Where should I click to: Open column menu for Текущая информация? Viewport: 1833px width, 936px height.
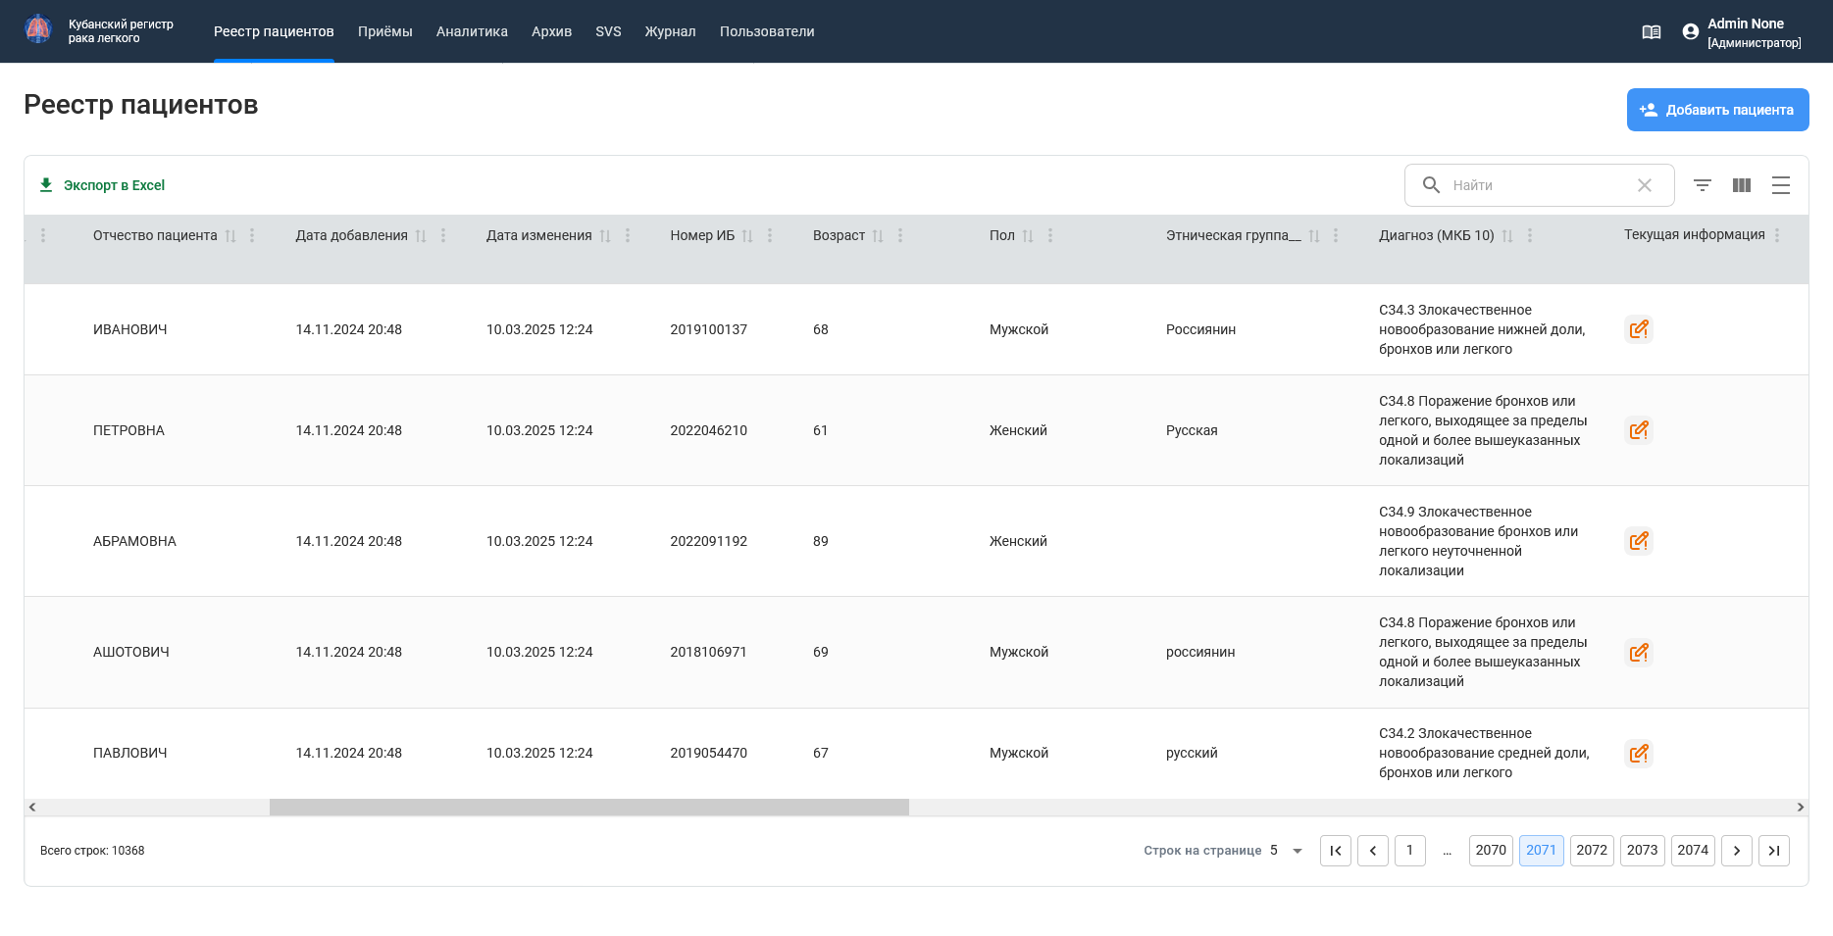pyautogui.click(x=1777, y=235)
